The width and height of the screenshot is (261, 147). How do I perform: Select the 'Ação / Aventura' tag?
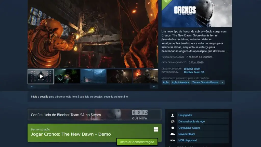180,82
